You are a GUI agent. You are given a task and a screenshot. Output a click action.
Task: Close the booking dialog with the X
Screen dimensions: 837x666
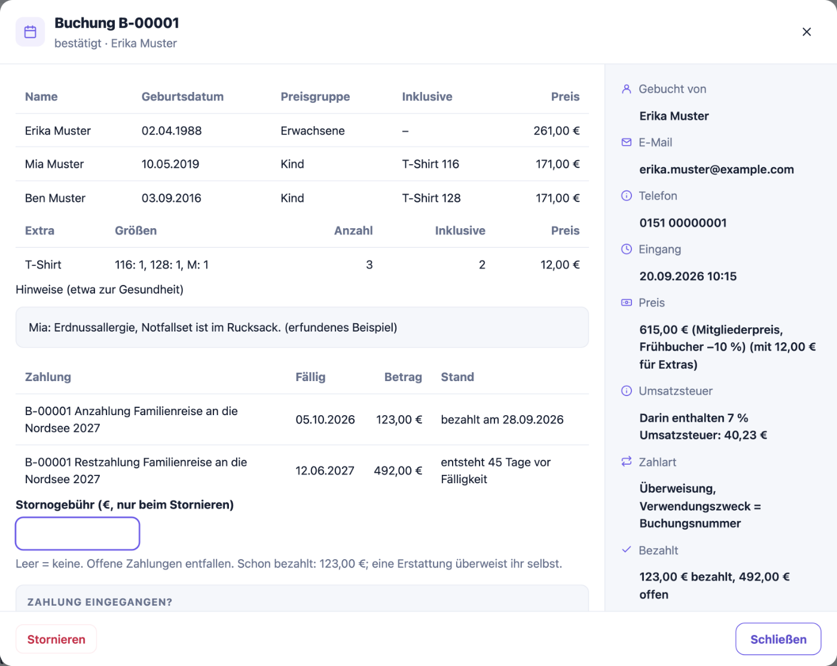(807, 32)
